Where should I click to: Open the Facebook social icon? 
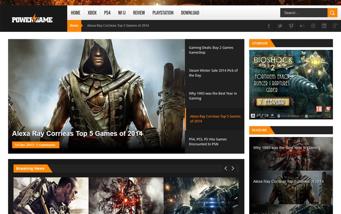[x=268, y=26]
